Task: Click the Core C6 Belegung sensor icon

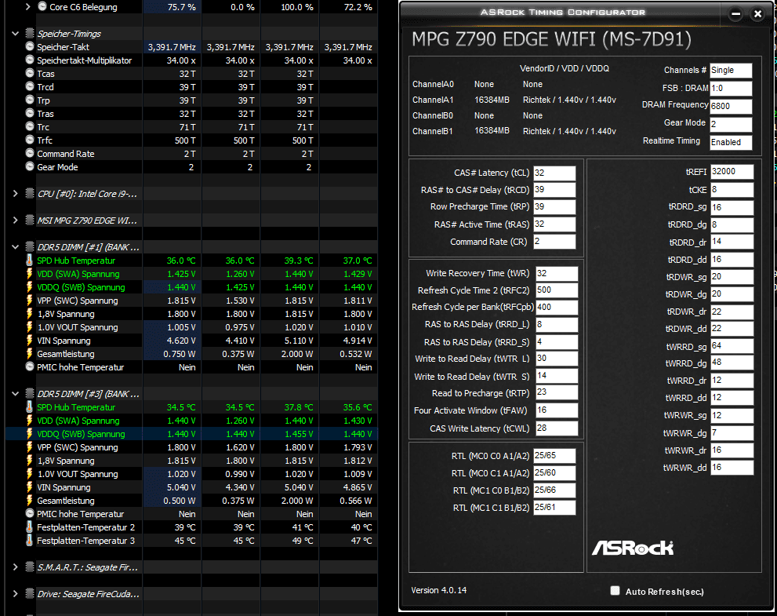Action: pos(42,7)
